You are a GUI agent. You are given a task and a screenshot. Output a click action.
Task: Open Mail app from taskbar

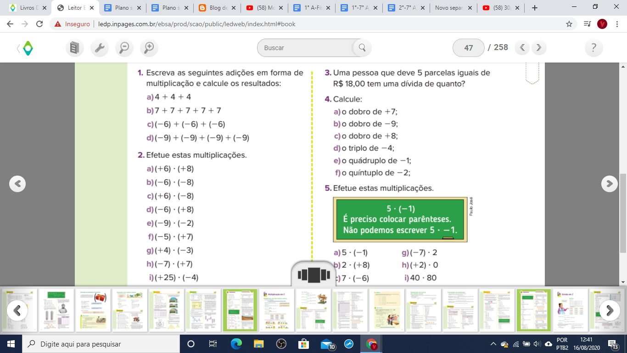click(327, 344)
